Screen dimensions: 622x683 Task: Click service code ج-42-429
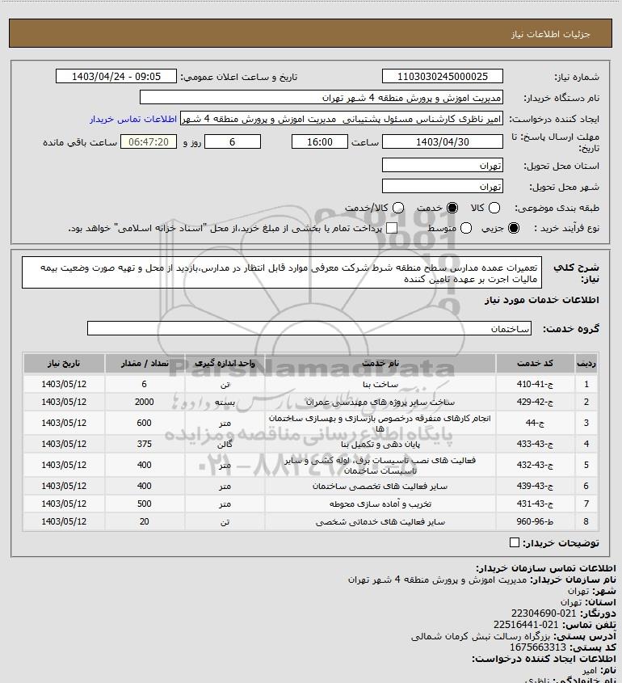pos(535,402)
